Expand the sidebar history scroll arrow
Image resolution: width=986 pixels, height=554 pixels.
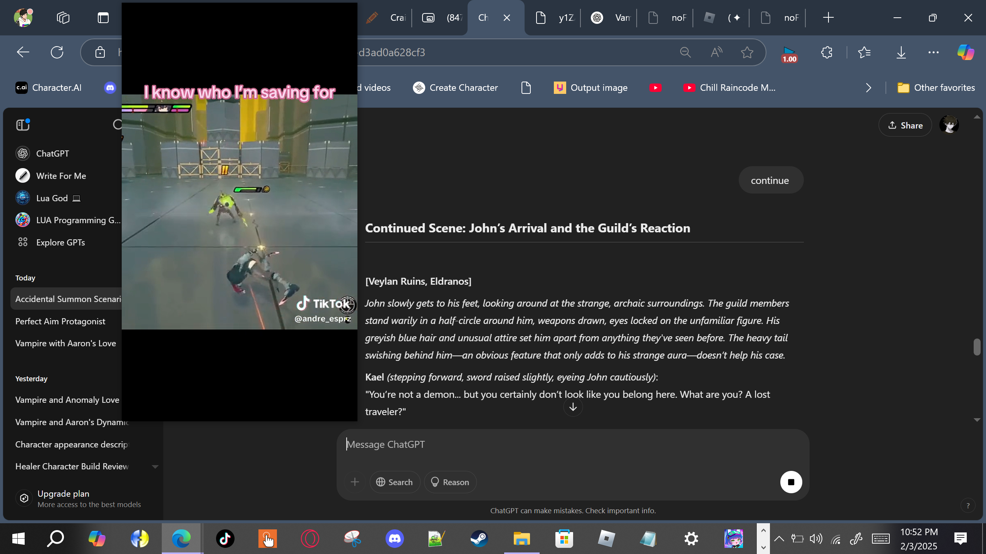(x=155, y=467)
